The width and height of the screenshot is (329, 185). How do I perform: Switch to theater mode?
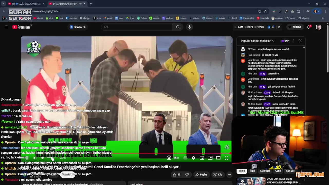click(x=218, y=158)
